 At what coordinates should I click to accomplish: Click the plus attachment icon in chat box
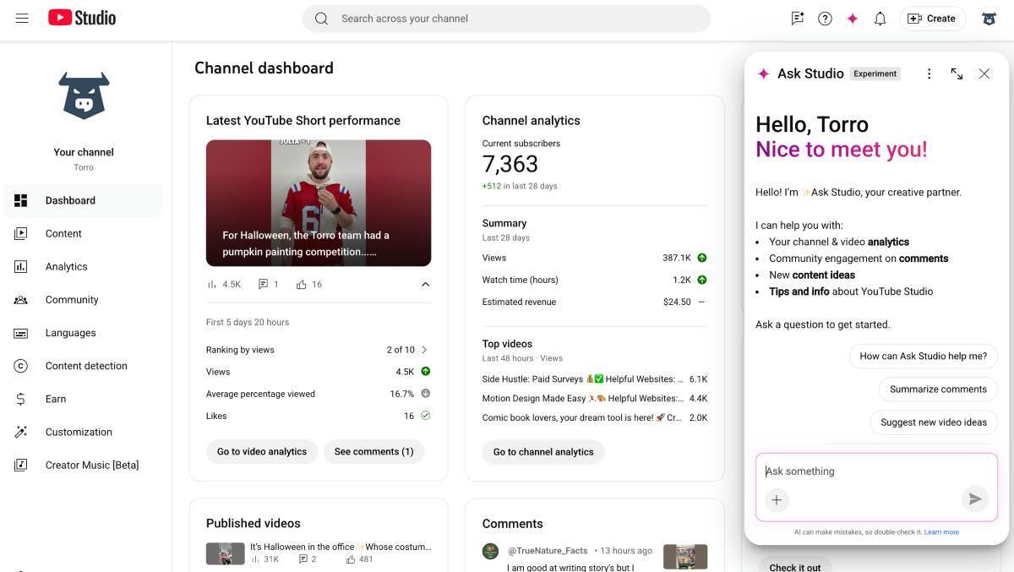[x=777, y=499]
